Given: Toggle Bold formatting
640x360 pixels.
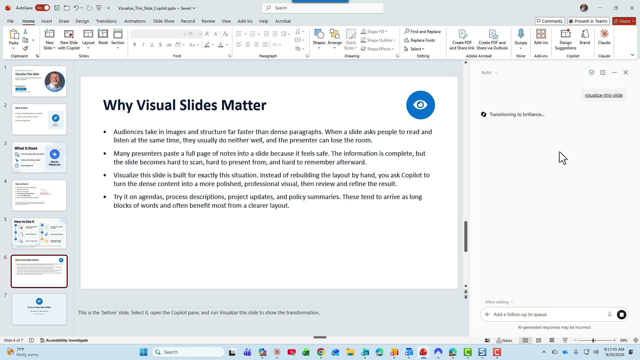Looking at the screenshot, I should (x=135, y=45).
